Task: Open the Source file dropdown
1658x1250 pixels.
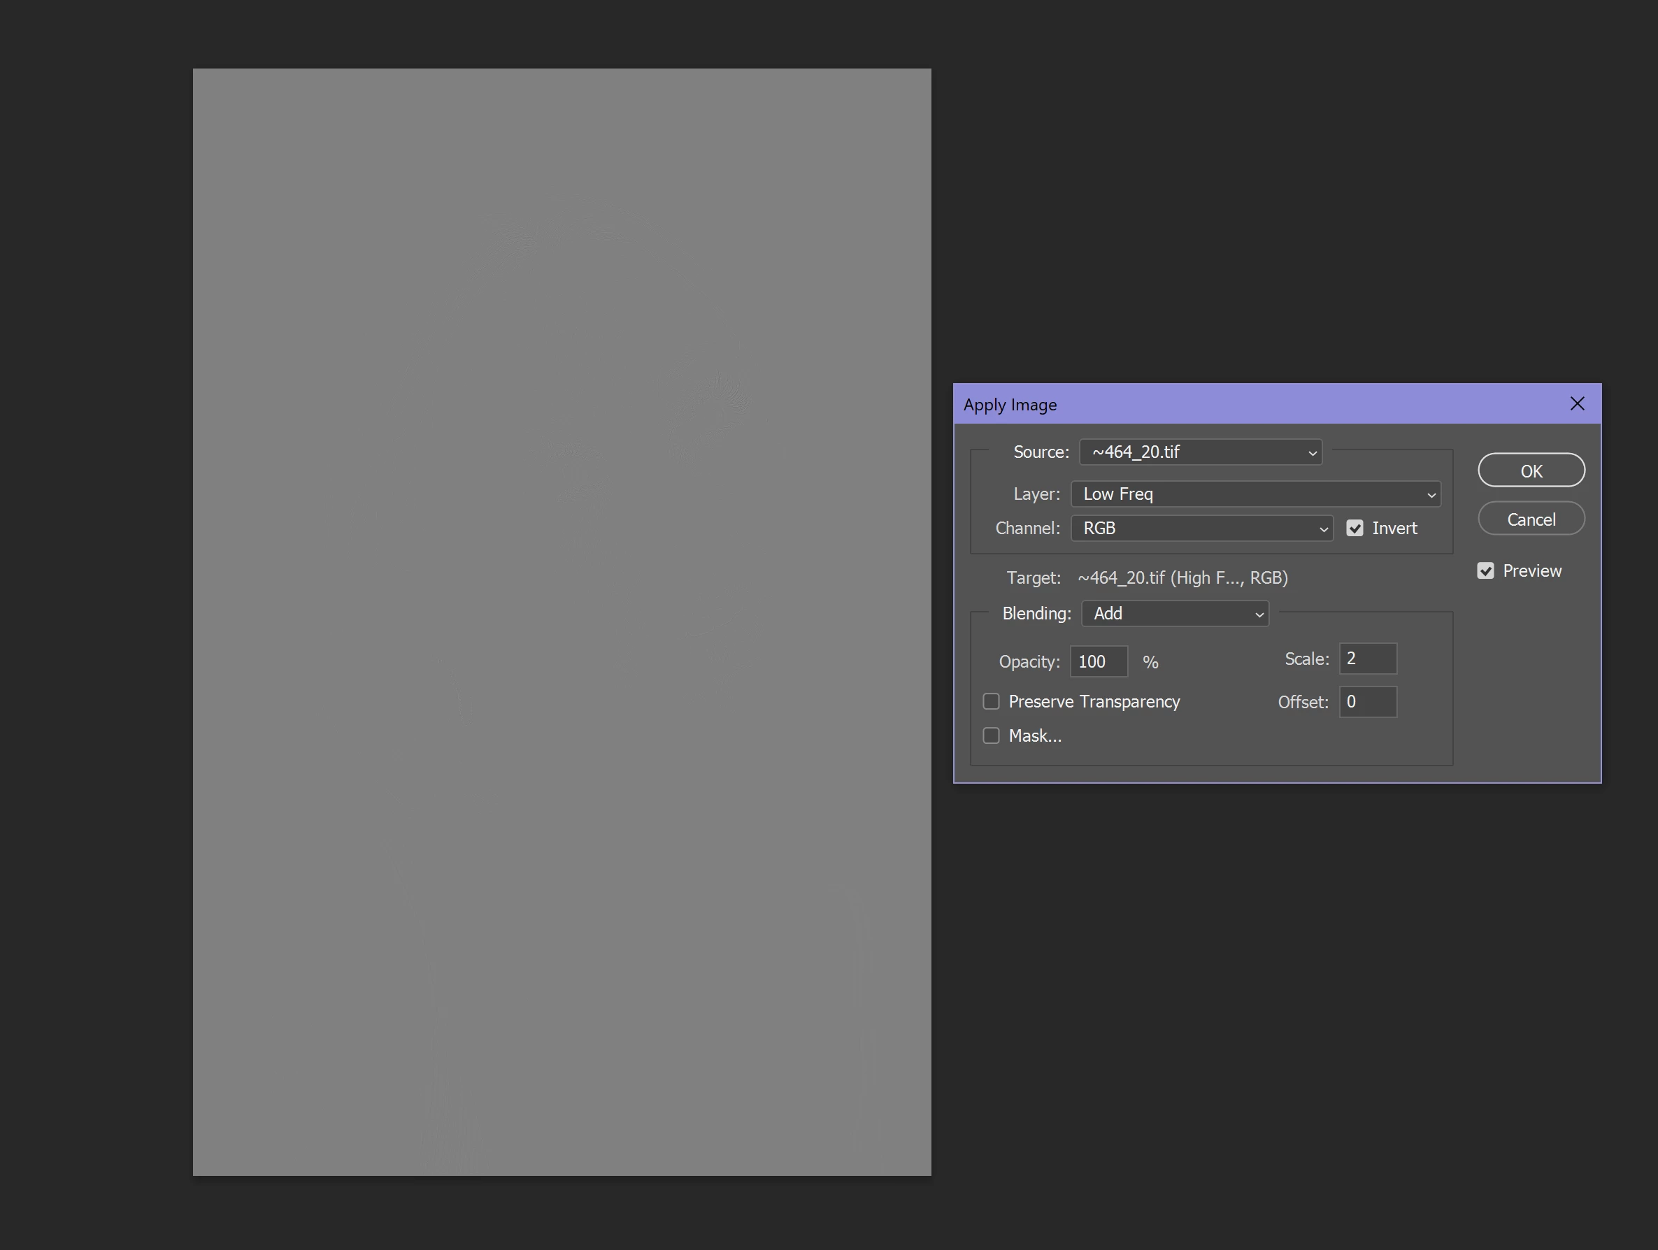Action: click(x=1199, y=452)
